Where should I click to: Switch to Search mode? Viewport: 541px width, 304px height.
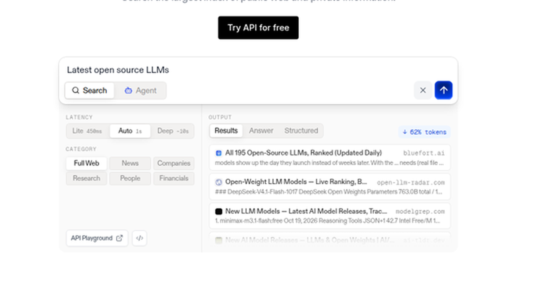pyautogui.click(x=89, y=90)
